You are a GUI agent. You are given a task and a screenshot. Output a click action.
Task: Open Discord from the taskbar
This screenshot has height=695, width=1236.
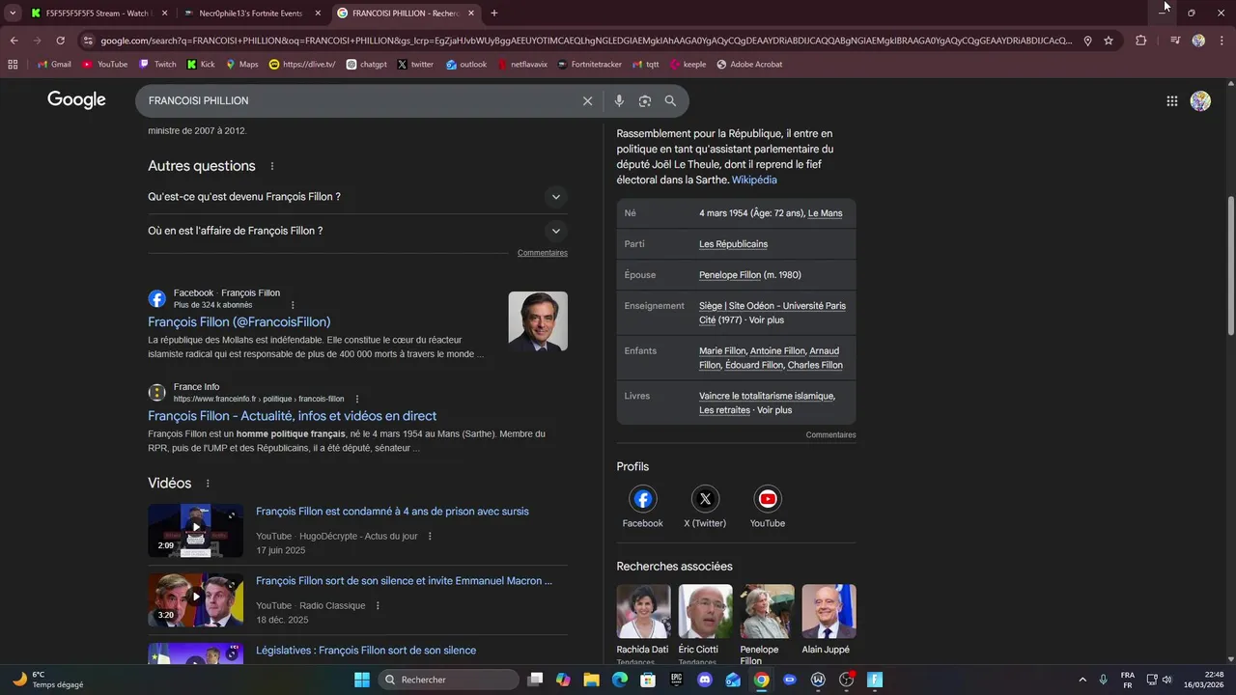tap(705, 680)
